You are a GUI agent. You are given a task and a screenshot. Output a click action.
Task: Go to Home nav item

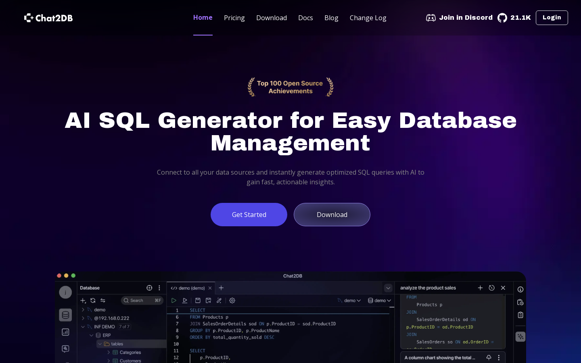point(203,17)
